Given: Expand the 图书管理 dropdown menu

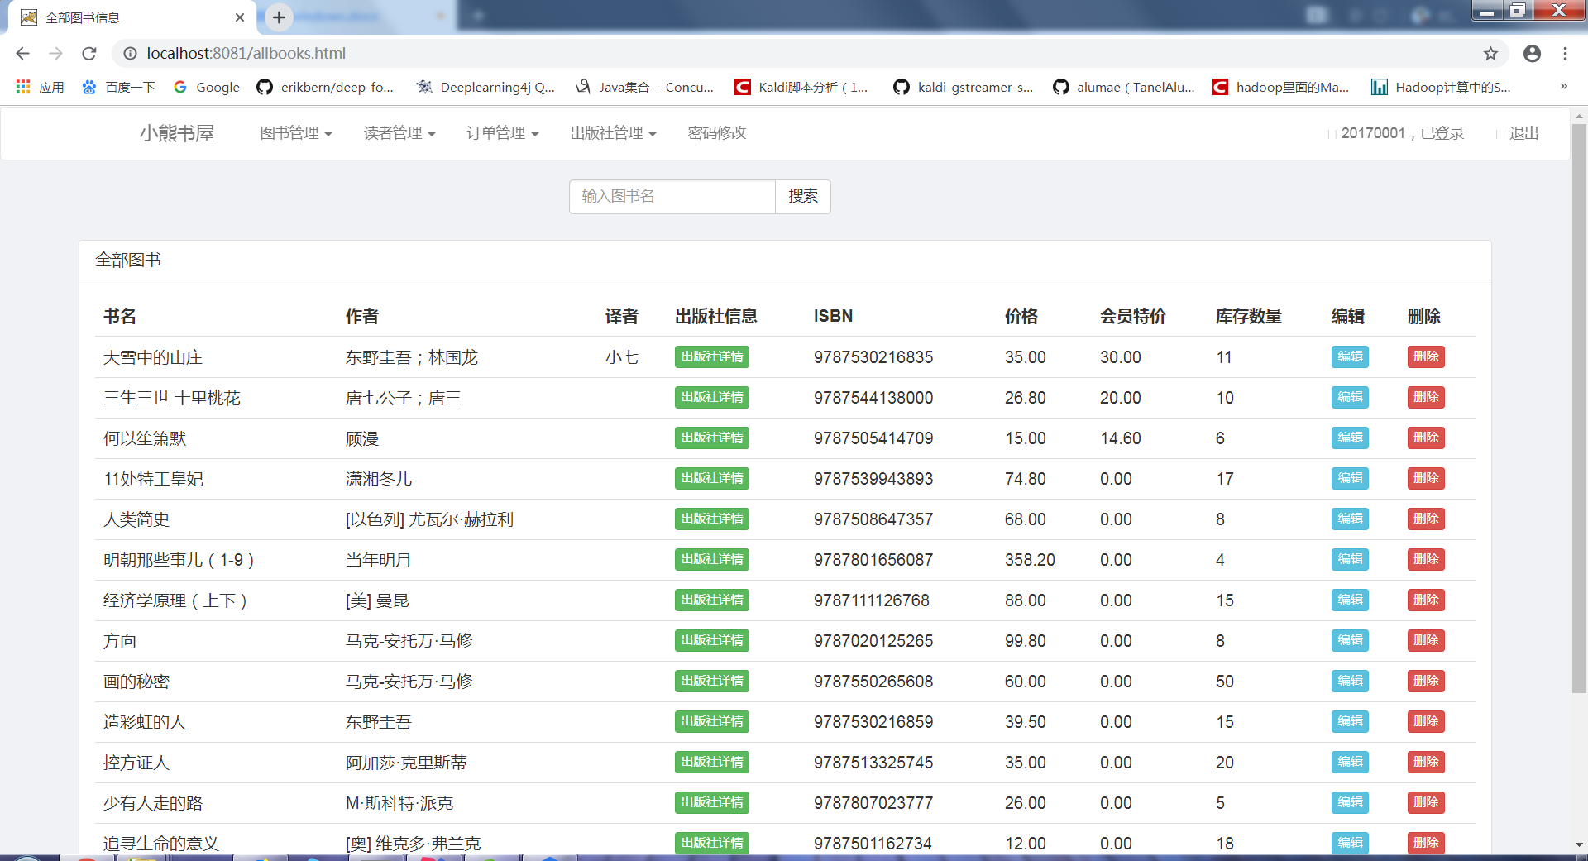Looking at the screenshot, I should [x=296, y=133].
